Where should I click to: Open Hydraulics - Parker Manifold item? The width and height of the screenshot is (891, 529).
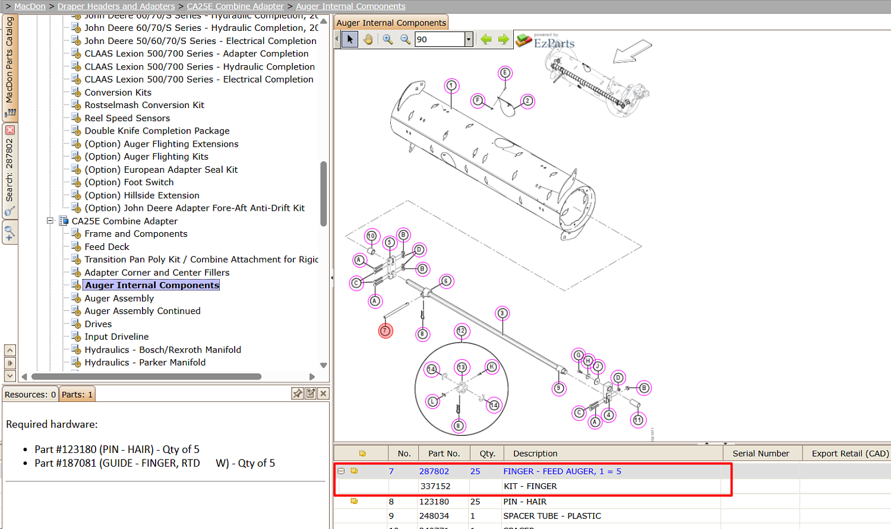pos(145,362)
